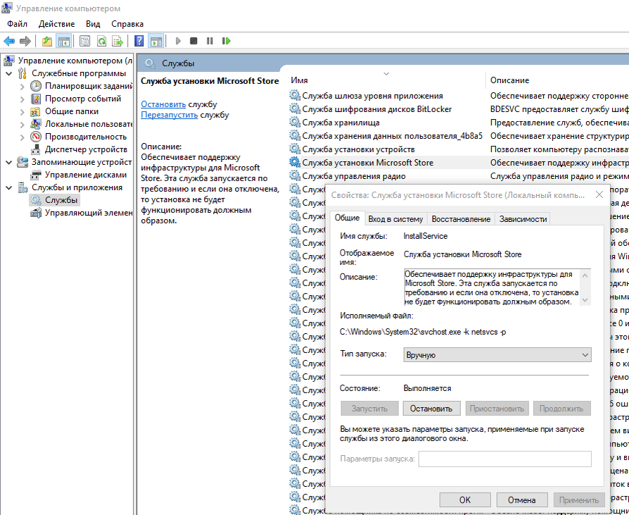Open the Тип запуска dropdown

(x=497, y=354)
